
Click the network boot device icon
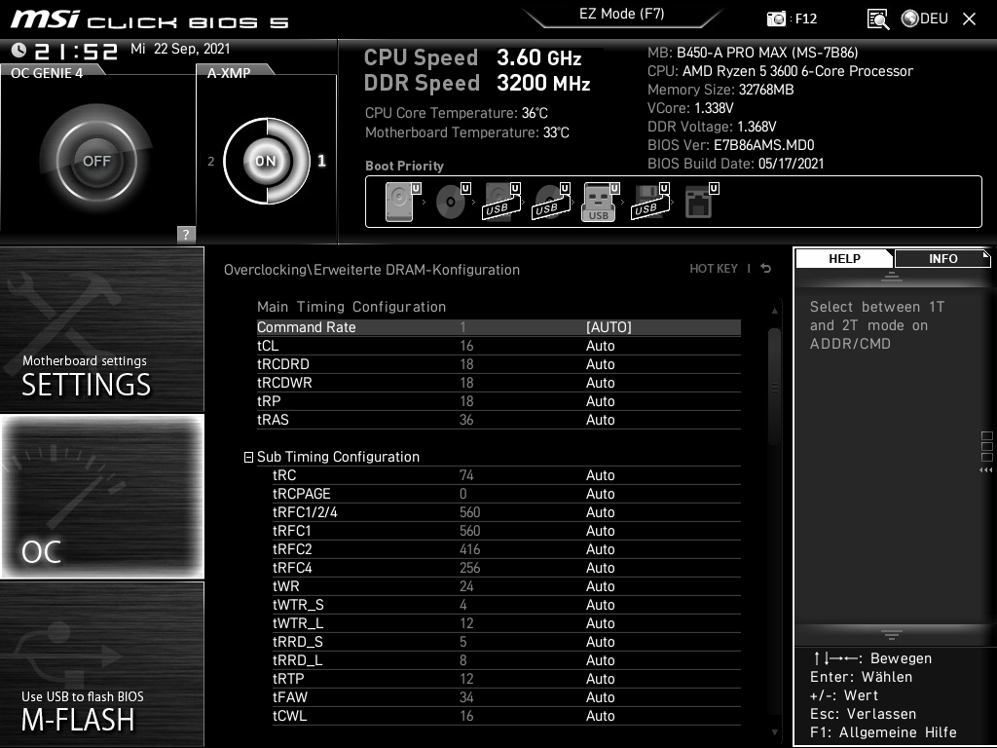point(701,201)
